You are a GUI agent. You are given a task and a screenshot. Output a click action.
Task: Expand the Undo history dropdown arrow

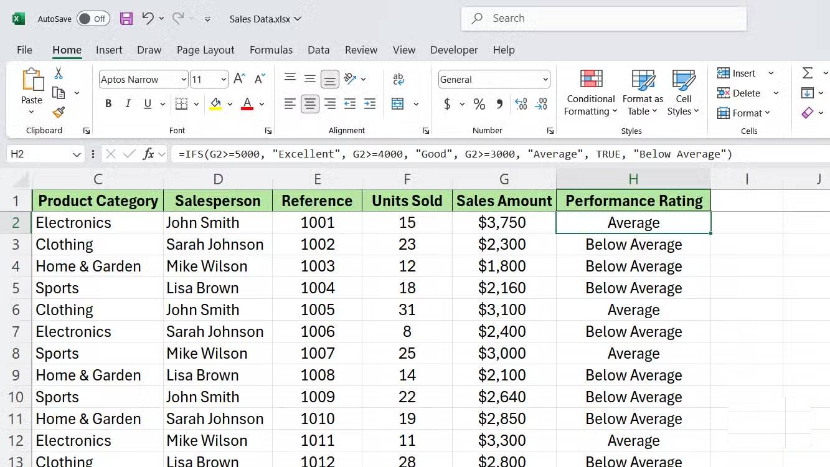coord(161,18)
